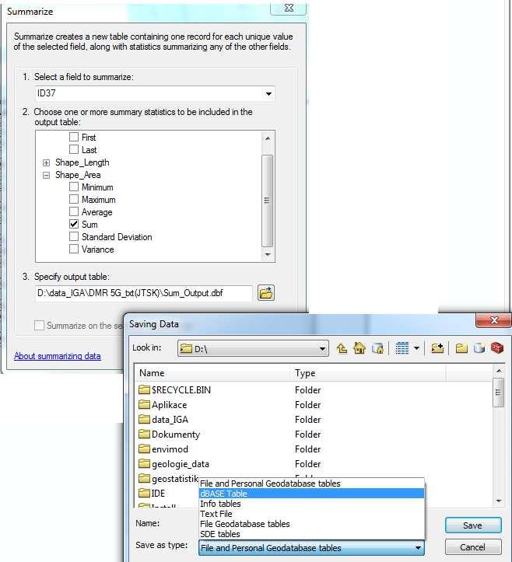The height and width of the screenshot is (562, 512).
Task: Select the data_IGA folder name
Action: pyautogui.click(x=170, y=419)
